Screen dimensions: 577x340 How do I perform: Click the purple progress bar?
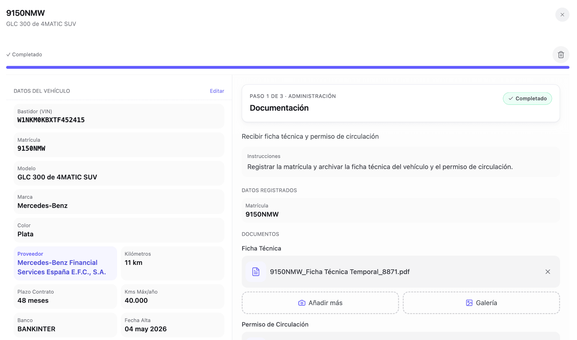pyautogui.click(x=288, y=67)
